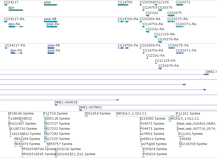Select the CG30371 gene bar
The width and height of the screenshot is (217, 158).
point(179,5)
